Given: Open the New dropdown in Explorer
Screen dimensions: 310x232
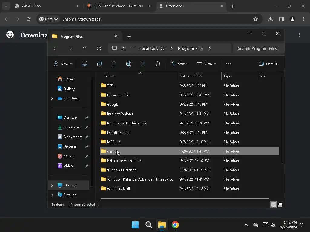Looking at the screenshot, I should 63,64.
